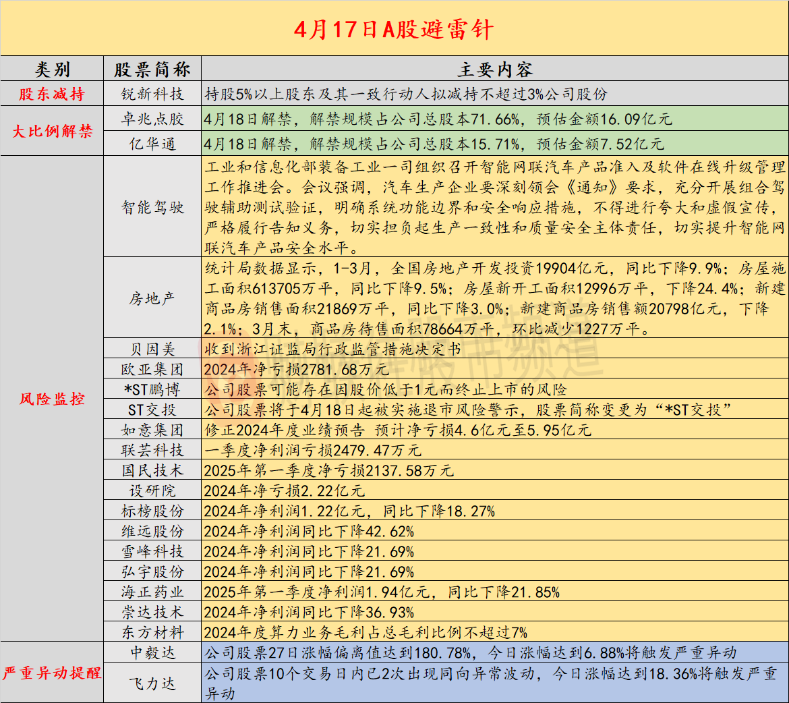Click 收到浙江证监局行政监管措施决定书 text
This screenshot has height=703, width=789.
click(x=332, y=349)
